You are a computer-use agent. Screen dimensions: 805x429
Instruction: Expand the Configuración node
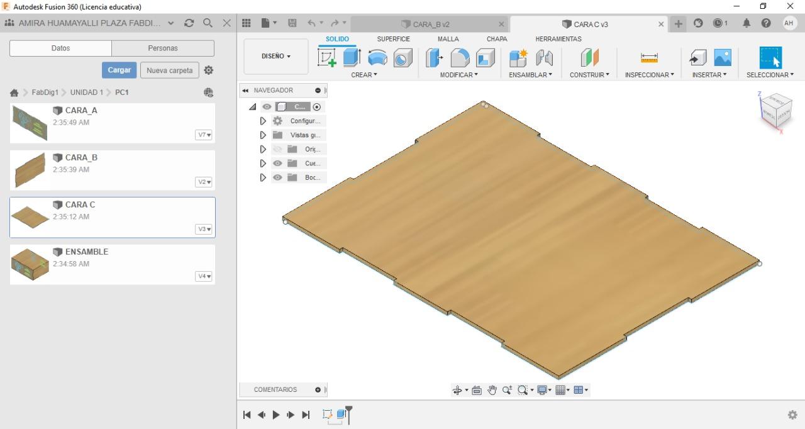coord(263,121)
